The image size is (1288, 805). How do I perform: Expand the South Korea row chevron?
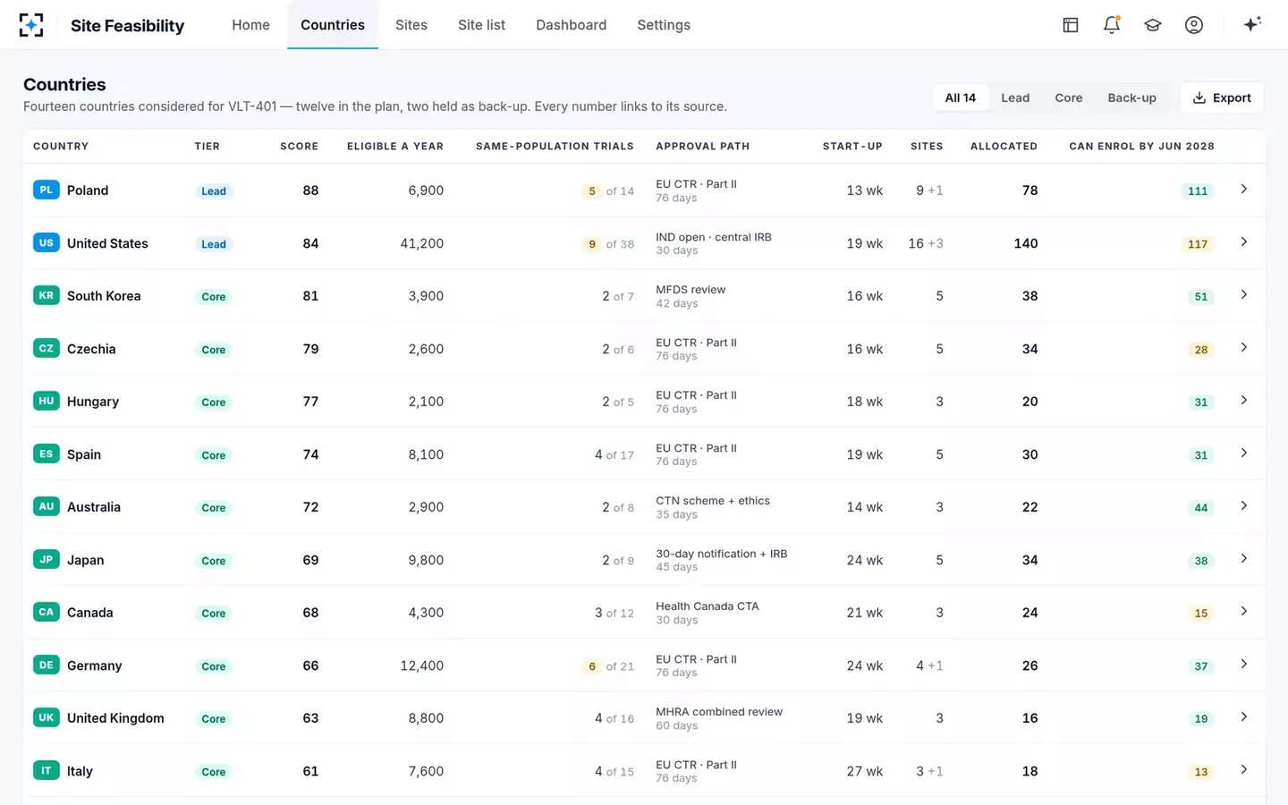point(1244,295)
